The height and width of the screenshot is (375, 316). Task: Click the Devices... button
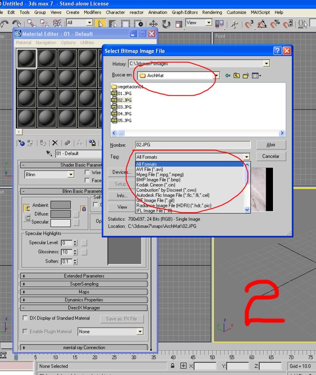click(x=122, y=172)
